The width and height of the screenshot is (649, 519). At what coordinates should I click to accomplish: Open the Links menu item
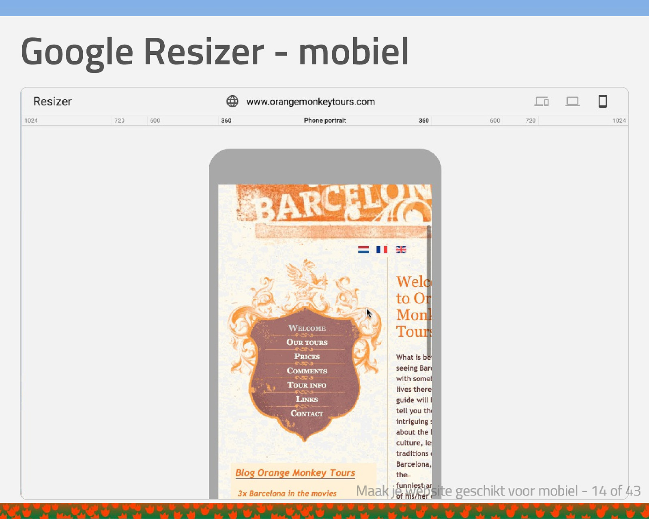click(x=307, y=399)
